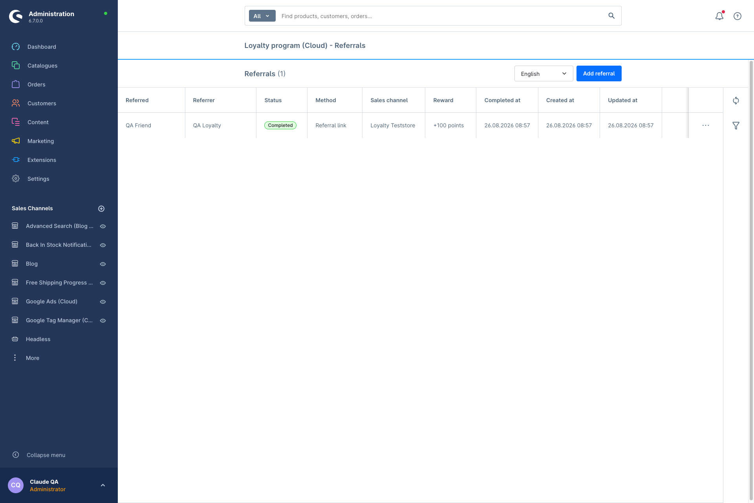
Task: Click the Add referral button
Action: click(599, 73)
